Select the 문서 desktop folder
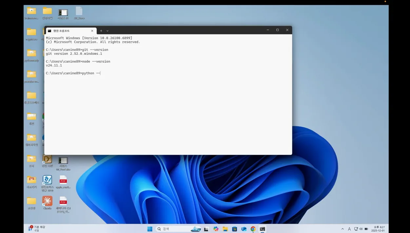This screenshot has width=410, height=233. (31, 161)
